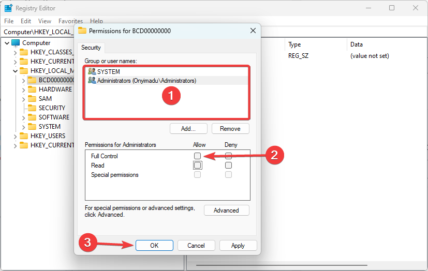Open the Favorites menu

[x=70, y=21]
